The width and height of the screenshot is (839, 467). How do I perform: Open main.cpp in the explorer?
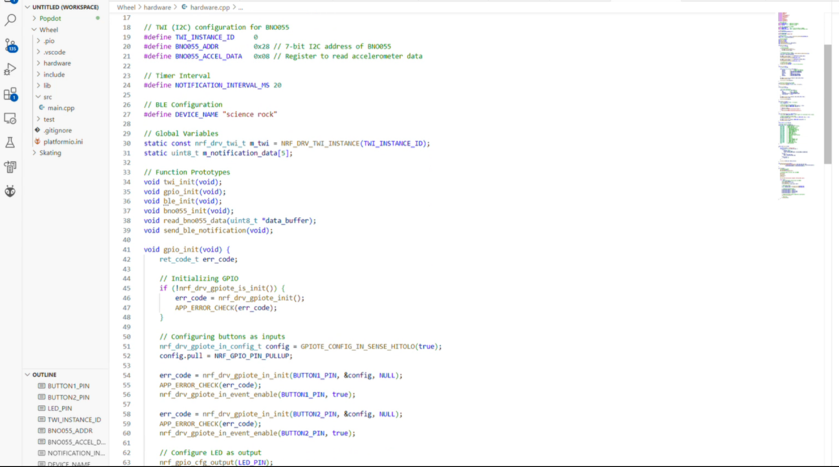pyautogui.click(x=61, y=108)
